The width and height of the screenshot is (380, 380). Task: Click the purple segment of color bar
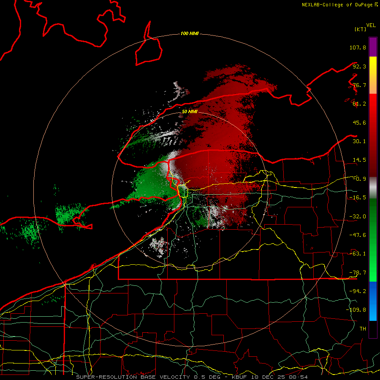[x=373, y=47]
